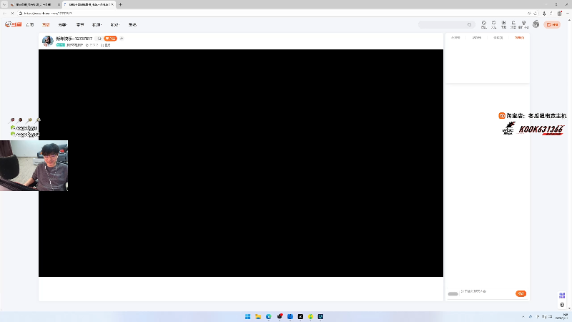
Task: Open the user avatar icon in header
Action: click(536, 24)
